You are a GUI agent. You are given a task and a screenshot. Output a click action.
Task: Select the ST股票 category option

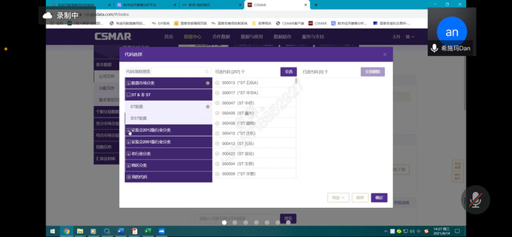pyautogui.click(x=169, y=107)
